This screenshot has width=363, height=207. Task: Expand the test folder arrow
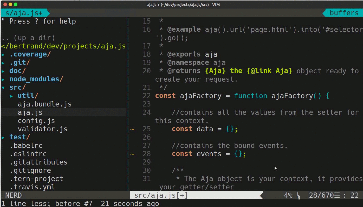(3, 138)
